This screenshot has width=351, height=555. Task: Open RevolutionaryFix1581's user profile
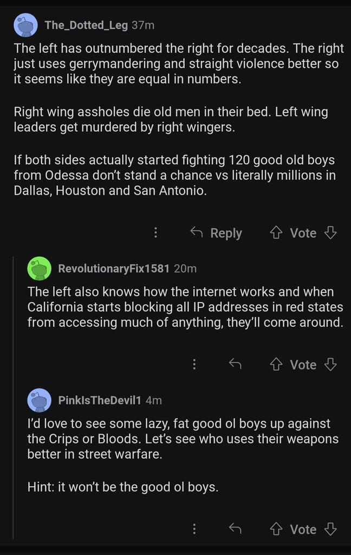tap(114, 268)
